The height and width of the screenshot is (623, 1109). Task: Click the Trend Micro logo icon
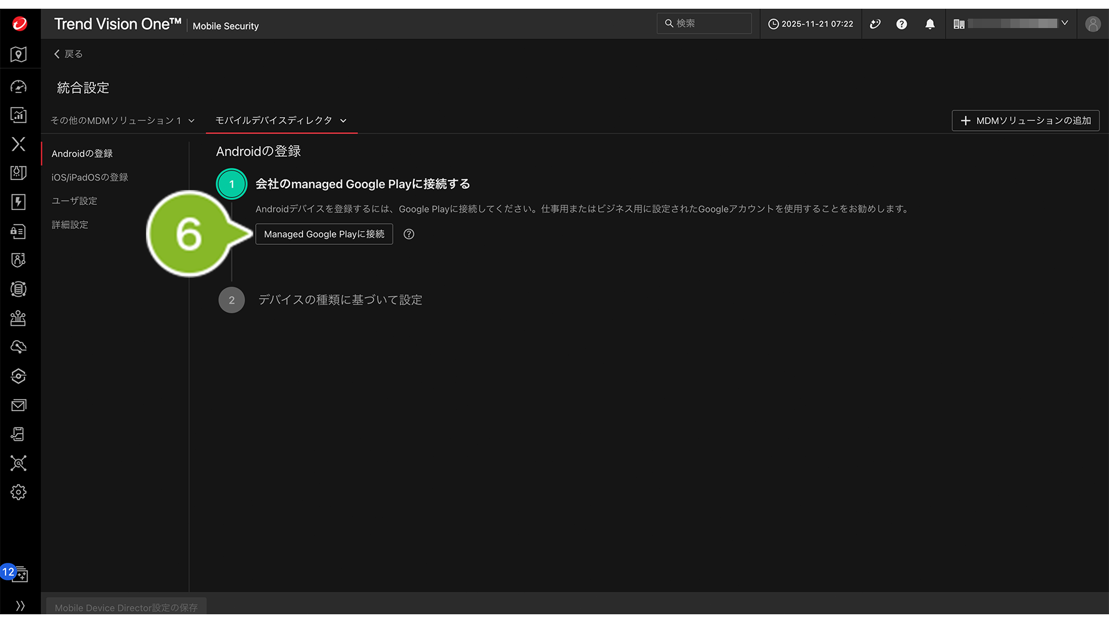[x=19, y=24]
